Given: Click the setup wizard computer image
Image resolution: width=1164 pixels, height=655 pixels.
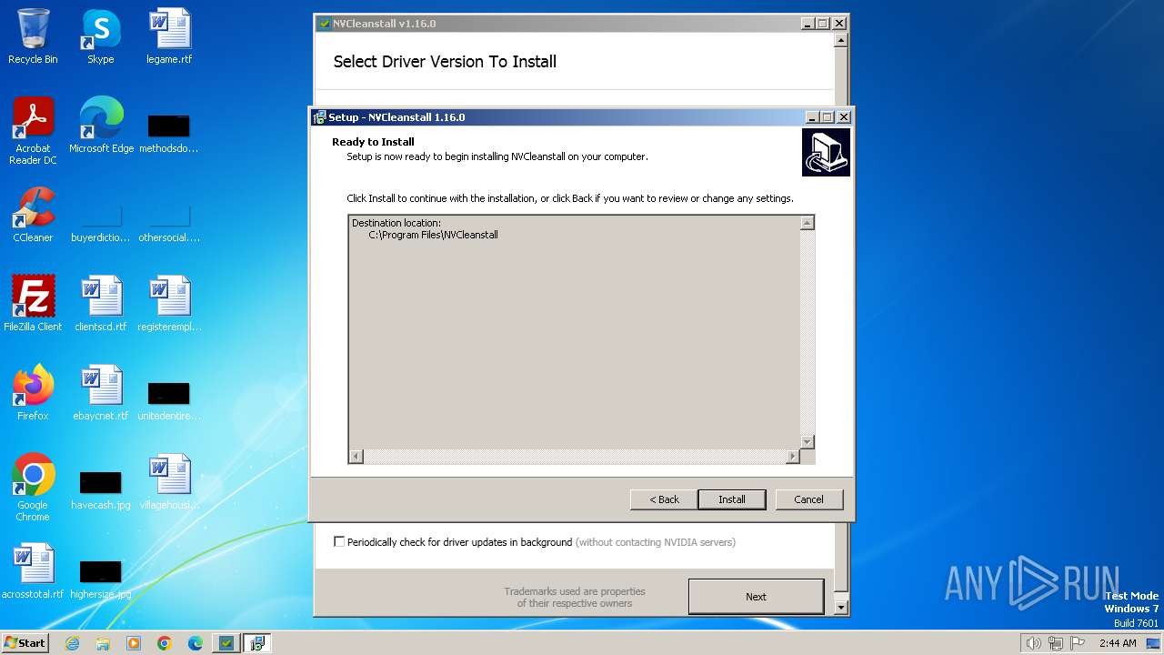Looking at the screenshot, I should [x=826, y=152].
